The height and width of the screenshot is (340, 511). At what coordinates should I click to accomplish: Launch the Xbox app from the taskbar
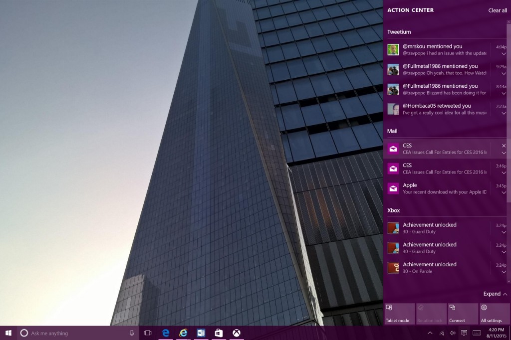point(237,333)
